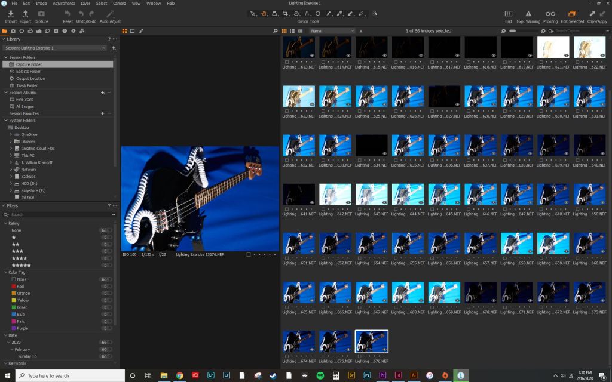Open the Capture camera tool tab
This screenshot has width=612, height=382.
[x=13, y=30]
